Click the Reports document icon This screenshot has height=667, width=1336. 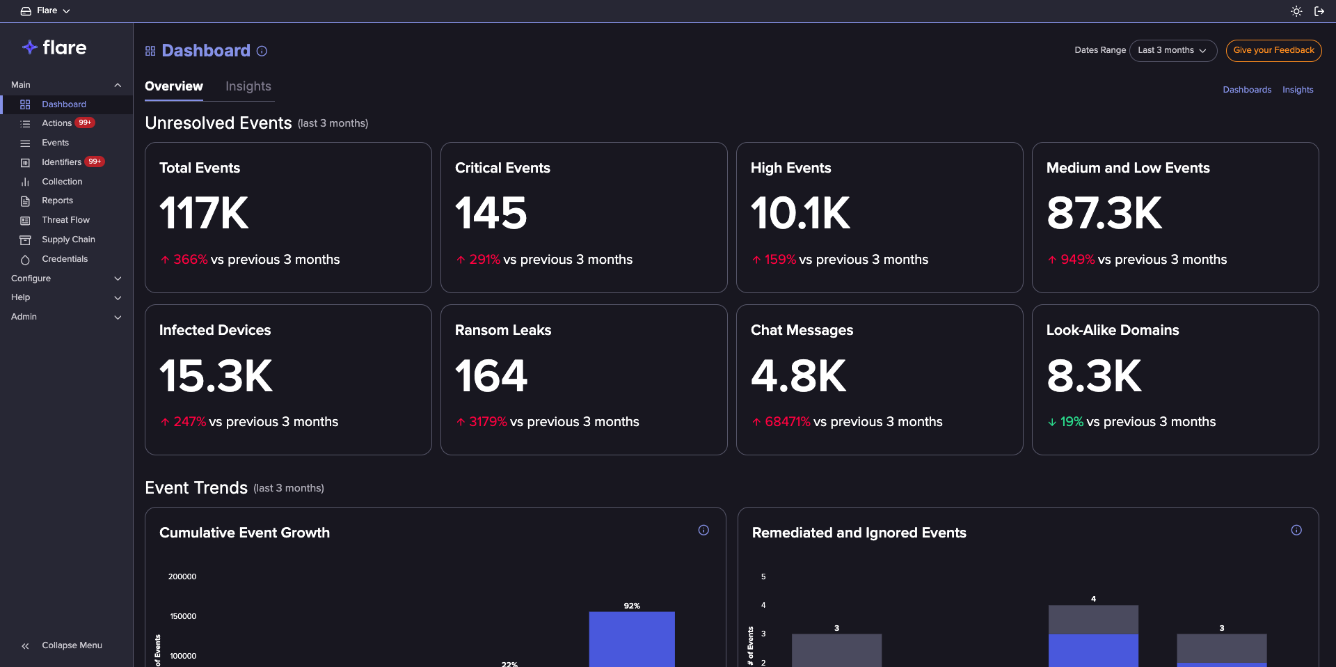click(25, 201)
